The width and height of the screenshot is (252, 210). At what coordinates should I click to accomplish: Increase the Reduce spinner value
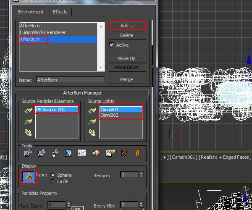click(x=142, y=173)
